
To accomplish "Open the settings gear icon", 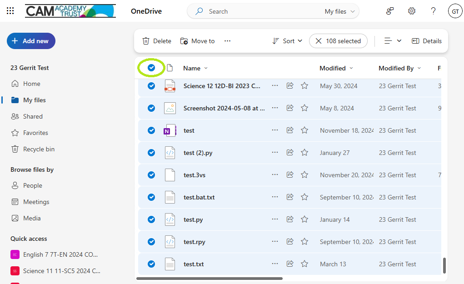I will [x=412, y=11].
